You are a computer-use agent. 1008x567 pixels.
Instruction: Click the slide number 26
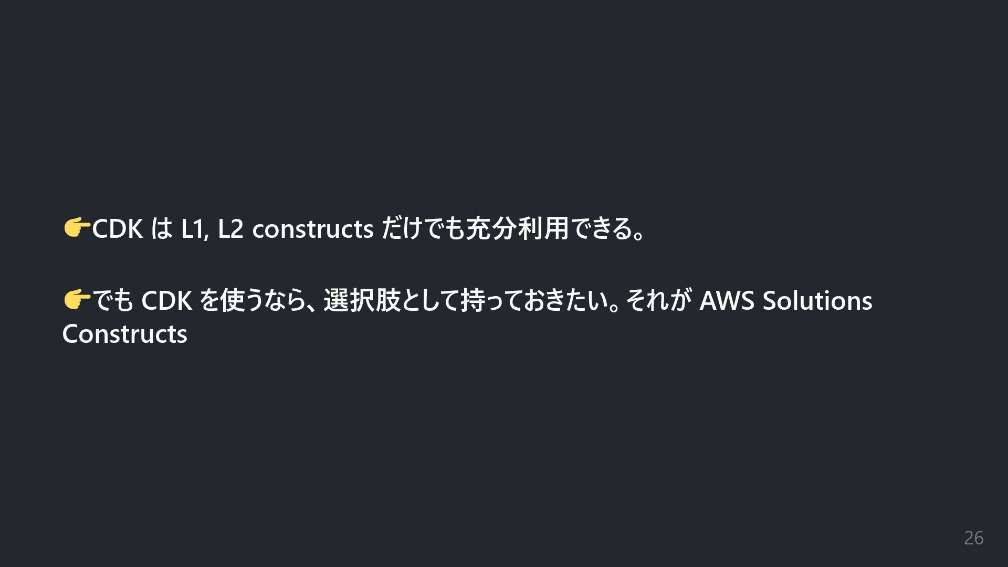(973, 538)
